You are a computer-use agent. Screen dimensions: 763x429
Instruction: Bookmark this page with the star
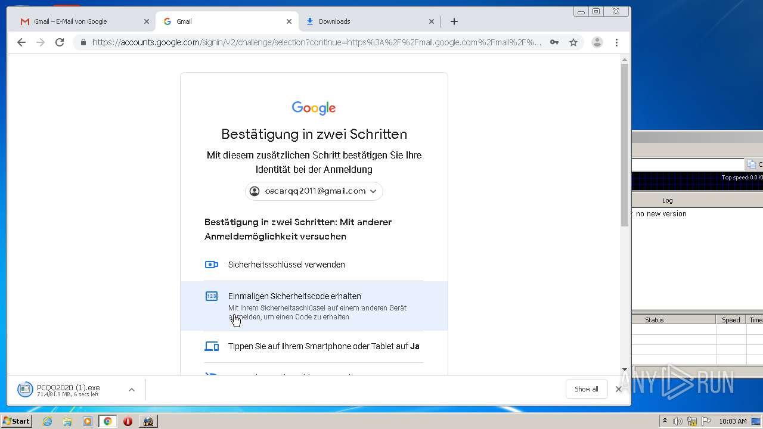tap(573, 42)
